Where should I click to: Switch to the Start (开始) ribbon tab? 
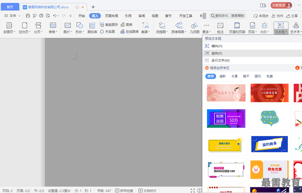82,16
